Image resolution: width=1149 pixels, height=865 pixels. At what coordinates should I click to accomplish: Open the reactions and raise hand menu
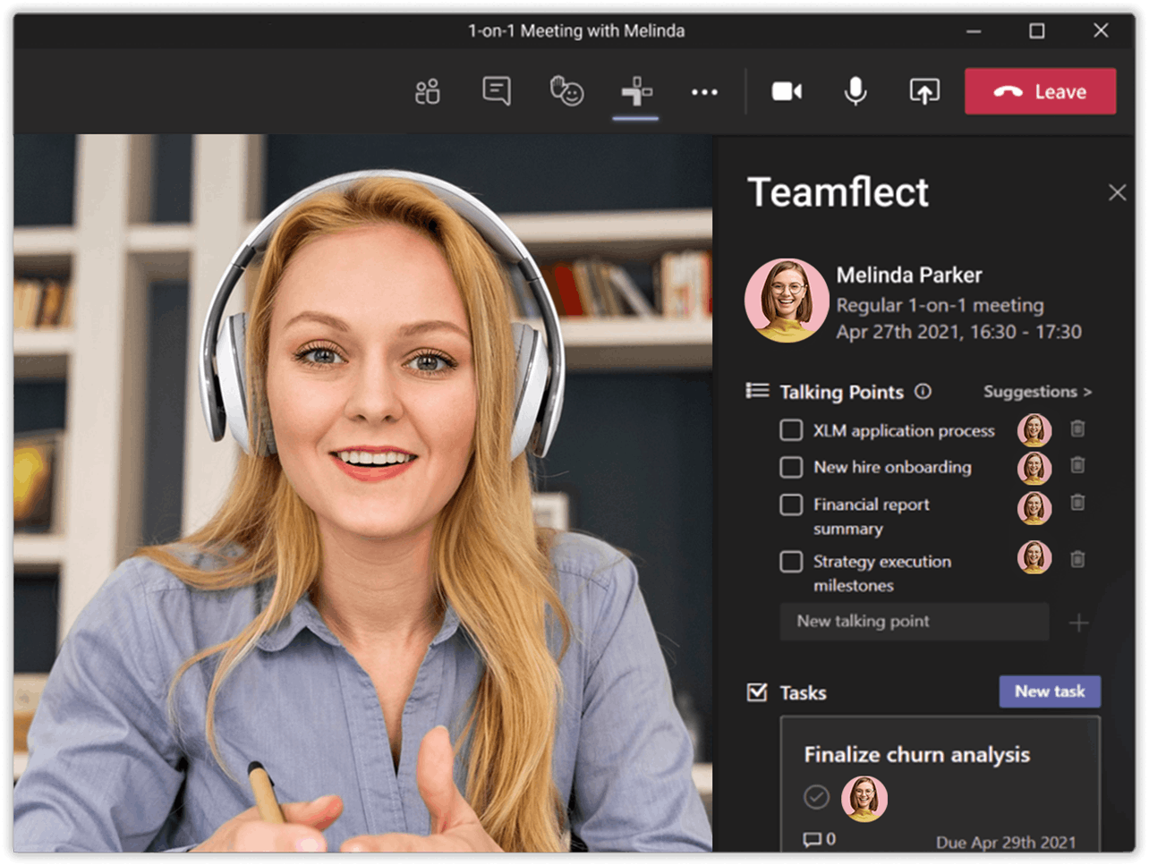(566, 91)
